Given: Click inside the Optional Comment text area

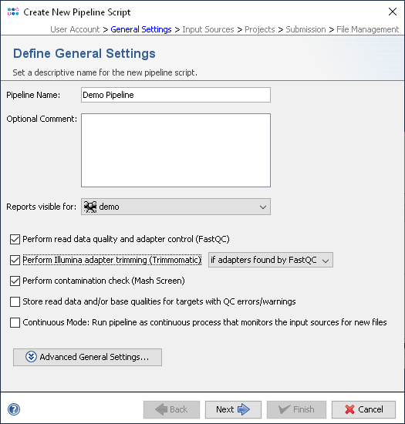Looking at the screenshot, I should point(176,150).
